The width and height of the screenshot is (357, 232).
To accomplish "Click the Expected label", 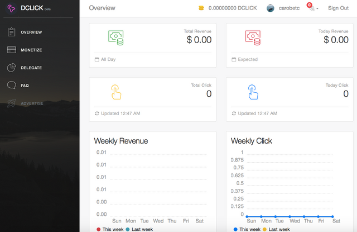I will [248, 59].
